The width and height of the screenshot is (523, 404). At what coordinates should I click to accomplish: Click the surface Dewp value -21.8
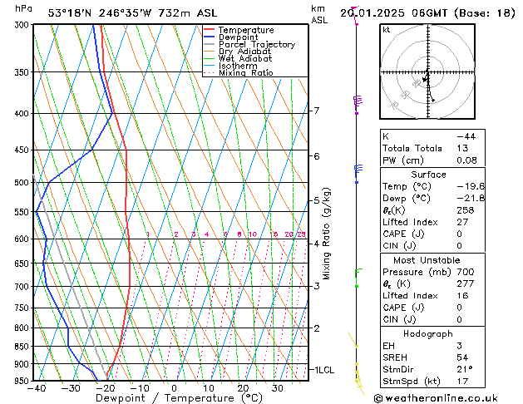471,199
